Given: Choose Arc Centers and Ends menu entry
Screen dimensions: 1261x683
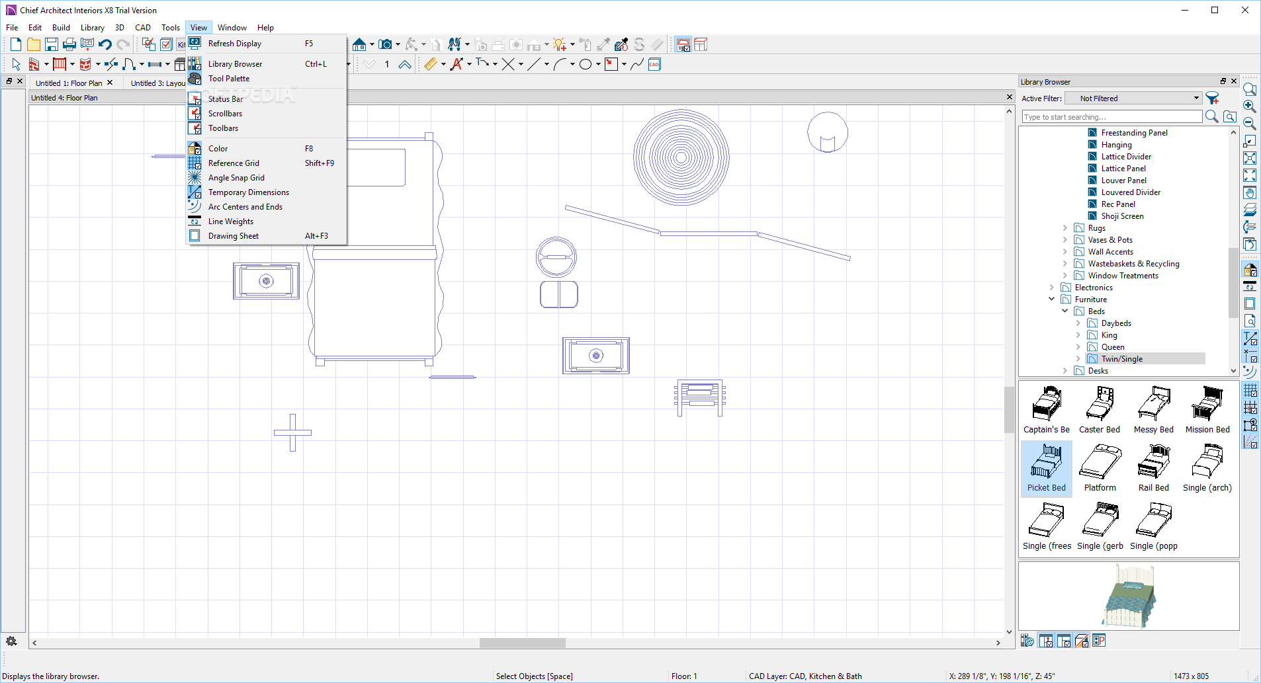Looking at the screenshot, I should (267, 207).
